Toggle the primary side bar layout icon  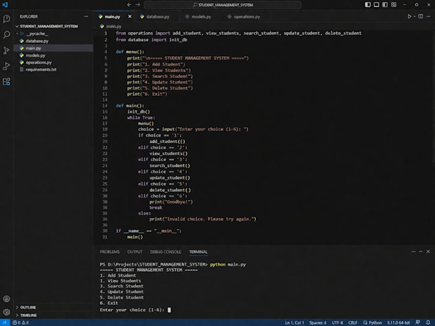(x=368, y=4)
